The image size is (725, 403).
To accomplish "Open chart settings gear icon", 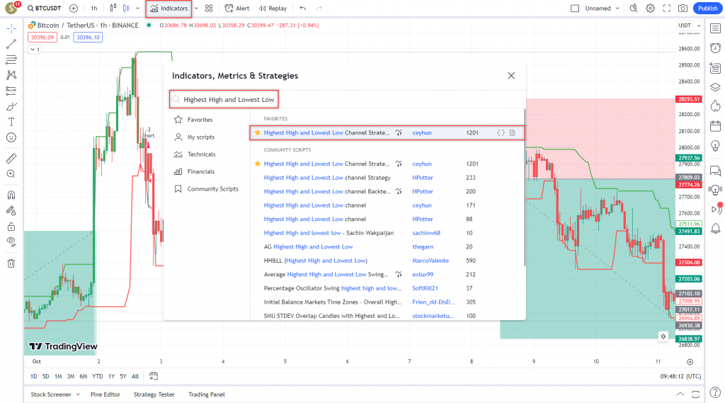I will point(650,8).
